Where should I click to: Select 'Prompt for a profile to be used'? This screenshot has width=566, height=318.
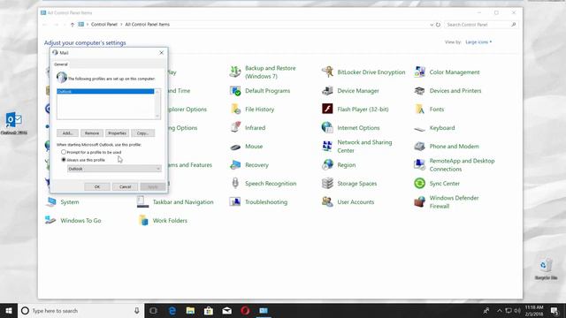coord(64,152)
